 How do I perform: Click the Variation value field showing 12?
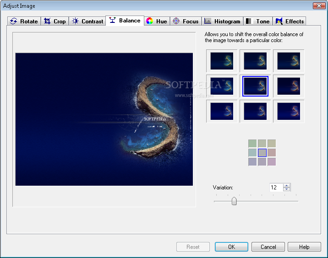coord(276,188)
